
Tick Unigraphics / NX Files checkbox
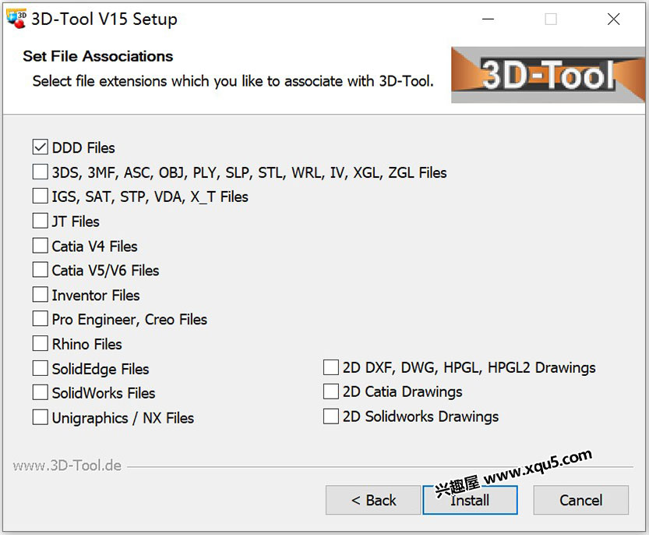coord(41,417)
